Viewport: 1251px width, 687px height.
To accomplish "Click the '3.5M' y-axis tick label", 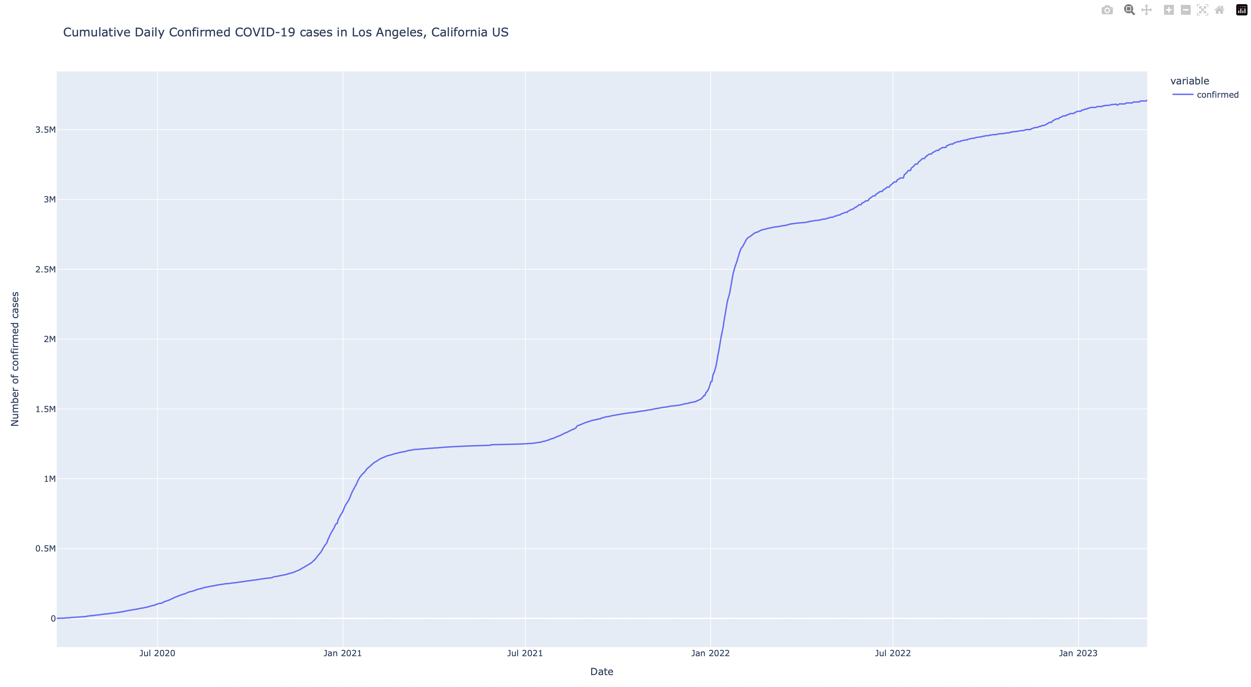I will coord(45,130).
